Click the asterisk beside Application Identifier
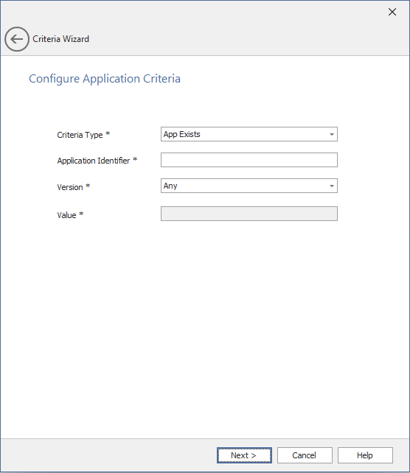This screenshot has width=410, height=473. (x=135, y=160)
